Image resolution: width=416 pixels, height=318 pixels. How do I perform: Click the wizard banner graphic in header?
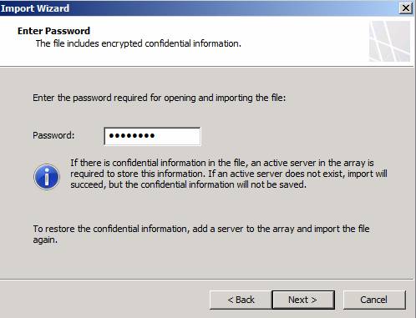389,41
